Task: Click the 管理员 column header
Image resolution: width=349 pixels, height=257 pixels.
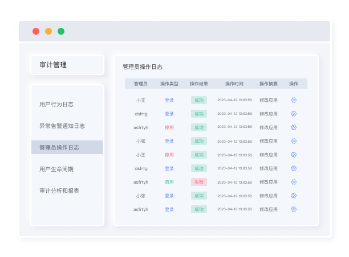Action: click(141, 84)
